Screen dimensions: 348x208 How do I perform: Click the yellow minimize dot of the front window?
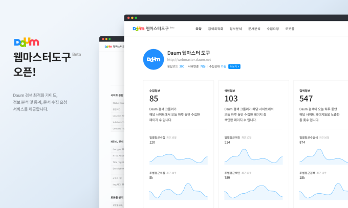coord(132,18)
